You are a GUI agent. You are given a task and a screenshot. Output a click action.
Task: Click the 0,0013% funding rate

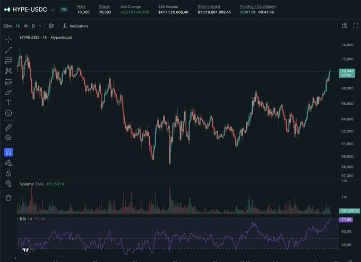248,12
